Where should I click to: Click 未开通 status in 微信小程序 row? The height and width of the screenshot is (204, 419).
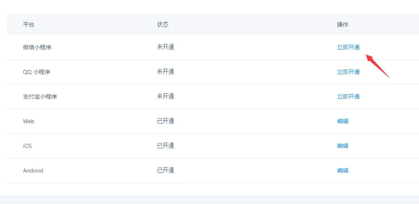165,47
